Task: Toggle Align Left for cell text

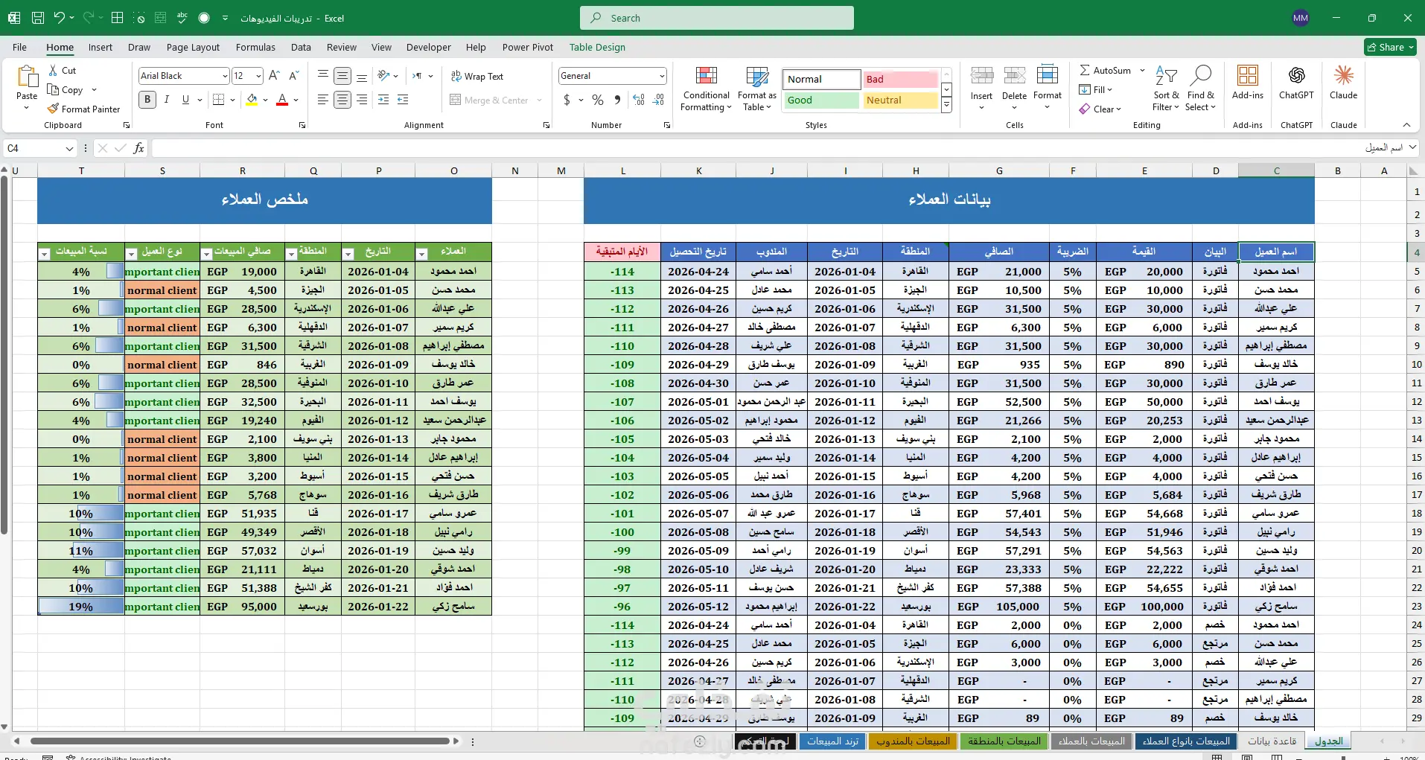Action: tap(323, 100)
